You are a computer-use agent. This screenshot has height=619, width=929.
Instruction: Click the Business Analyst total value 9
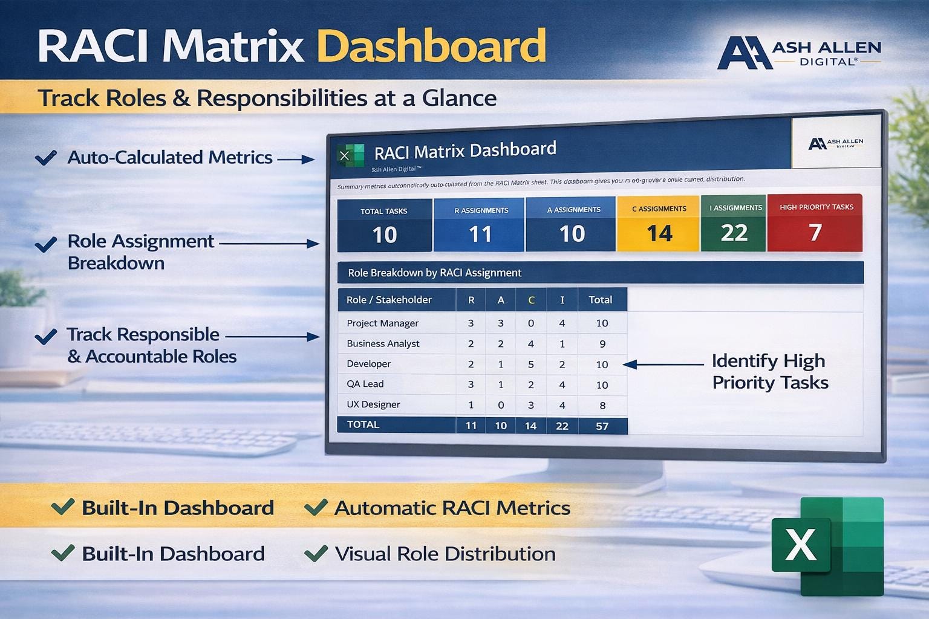tap(602, 344)
